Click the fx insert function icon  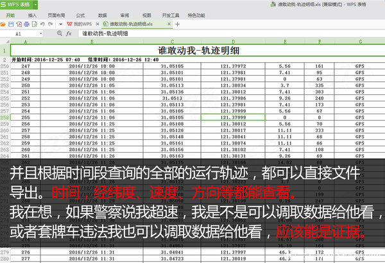coord(69,33)
